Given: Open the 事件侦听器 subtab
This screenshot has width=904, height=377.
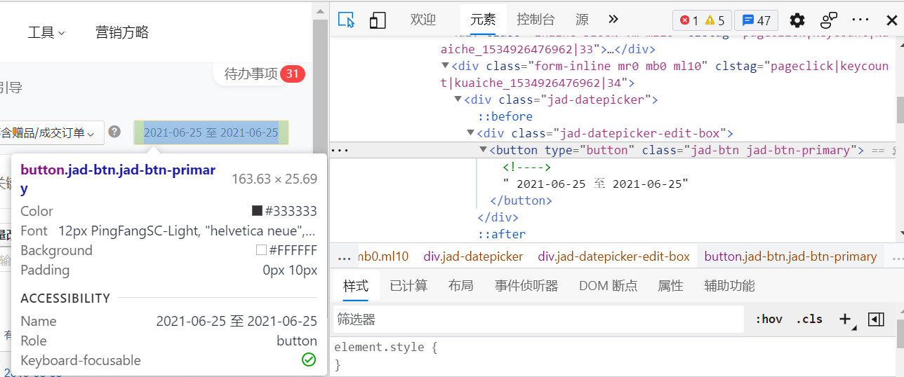Looking at the screenshot, I should (526, 286).
